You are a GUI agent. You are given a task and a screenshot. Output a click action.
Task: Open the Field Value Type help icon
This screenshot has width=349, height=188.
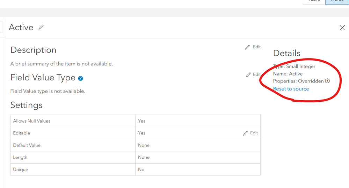pos(81,78)
